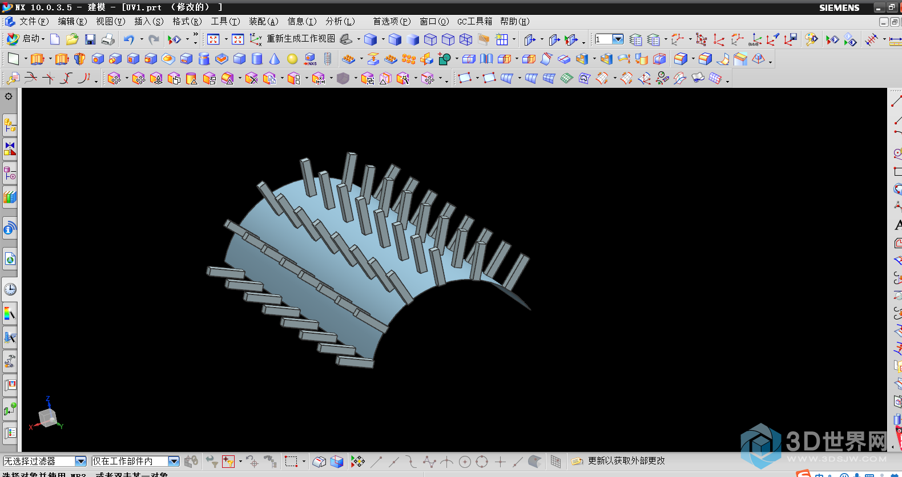Expand the standard toolbar overflow chevron
The height and width of the screenshot is (477, 902).
tap(196, 35)
